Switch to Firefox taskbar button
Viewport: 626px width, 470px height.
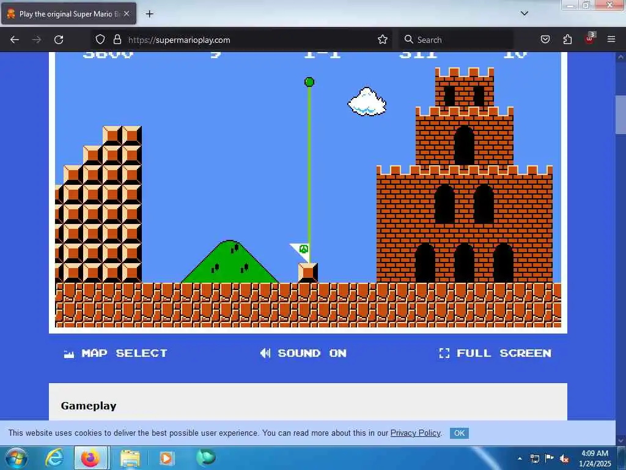(x=90, y=458)
